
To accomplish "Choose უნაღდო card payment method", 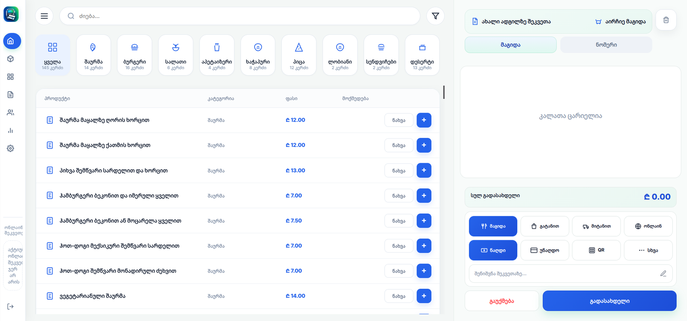I will click(545, 250).
